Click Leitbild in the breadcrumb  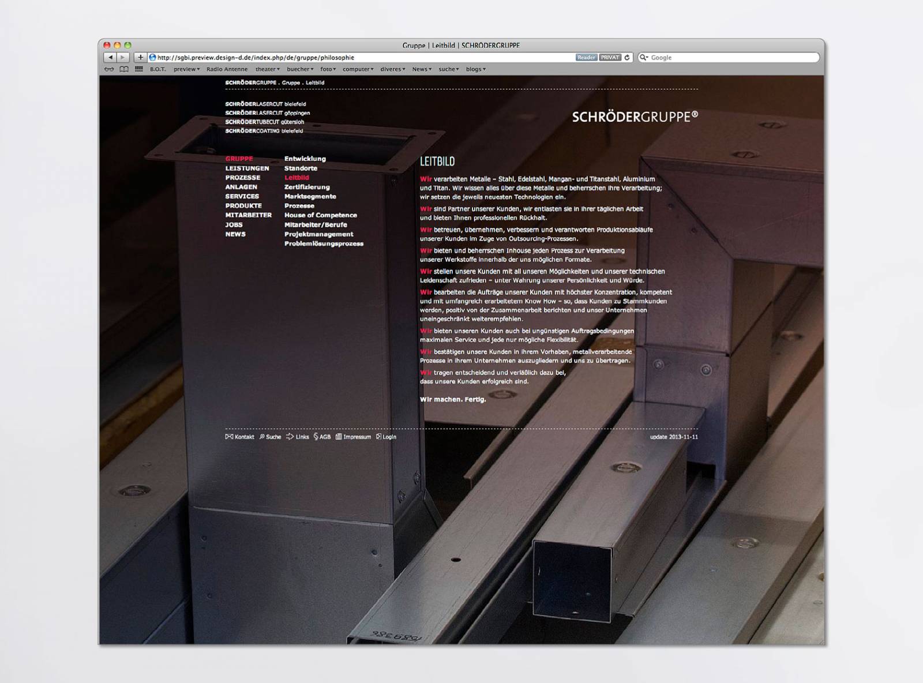[x=315, y=82]
